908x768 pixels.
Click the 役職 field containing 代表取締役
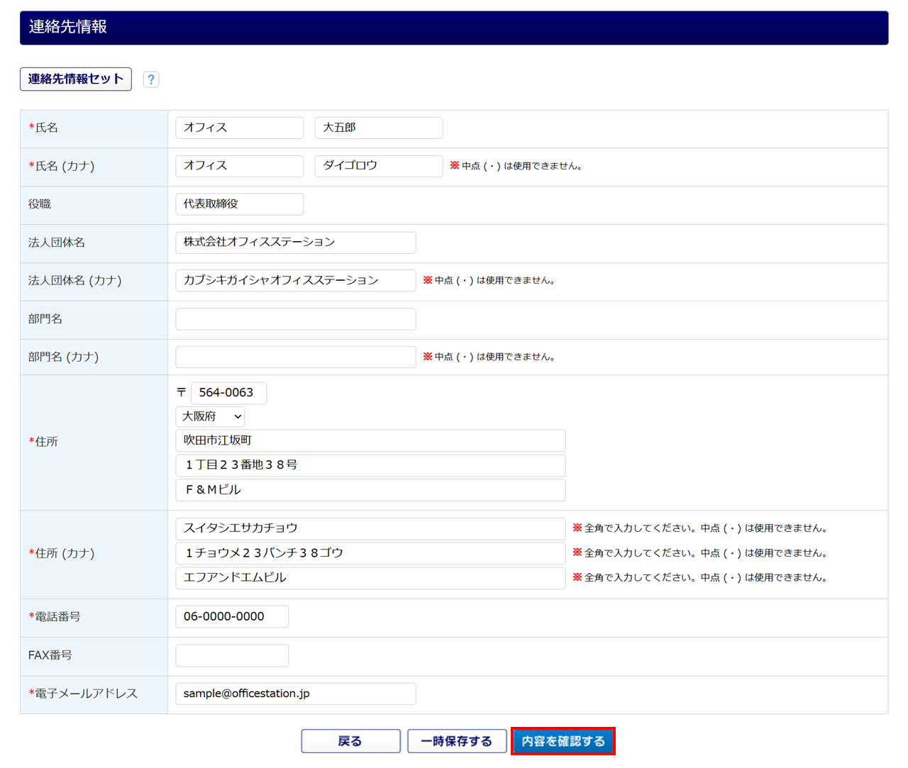click(239, 204)
